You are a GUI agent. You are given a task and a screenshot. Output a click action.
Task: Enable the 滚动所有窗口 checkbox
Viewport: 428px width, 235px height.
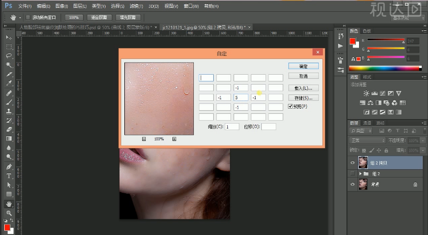28,17
